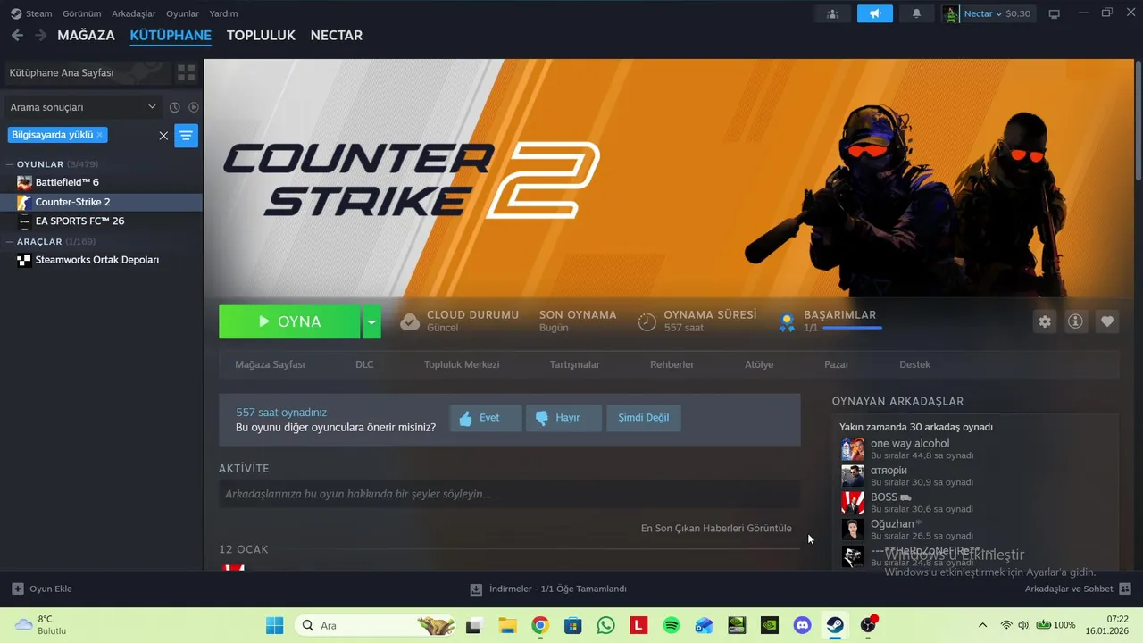Remove the 'Bilgisayarda yüklü' filter tag

tap(100, 135)
